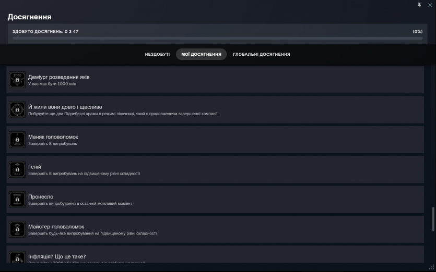Click the Маняк головоломок achievement icon
This screenshot has height=272, width=436.
point(17,140)
